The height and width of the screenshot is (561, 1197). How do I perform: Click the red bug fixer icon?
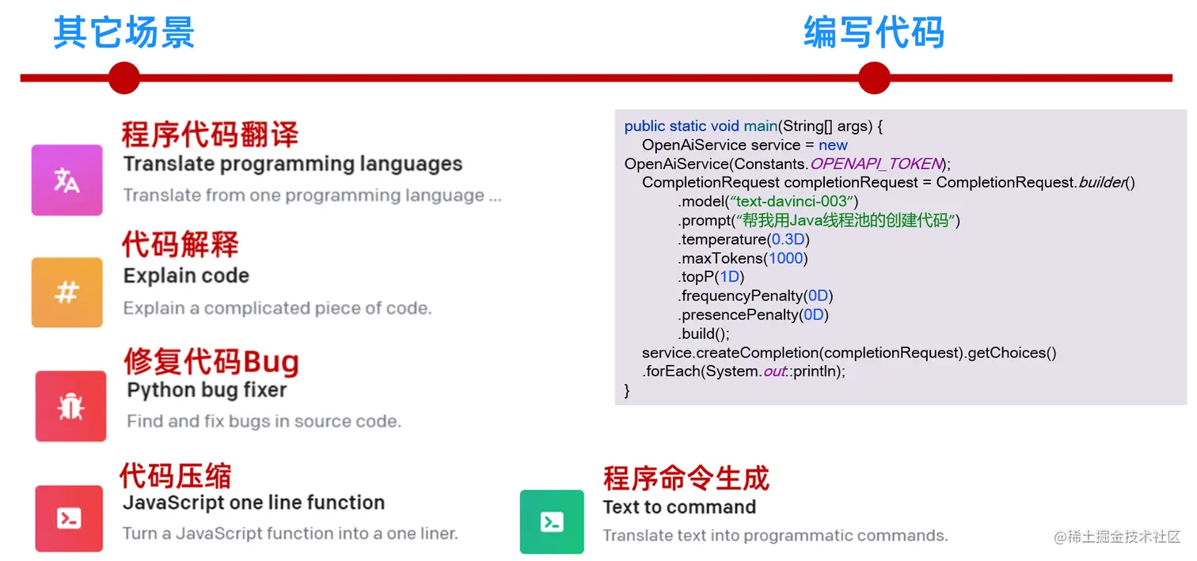70,406
